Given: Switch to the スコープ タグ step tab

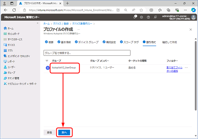Looking at the screenshot, I should [129, 42].
